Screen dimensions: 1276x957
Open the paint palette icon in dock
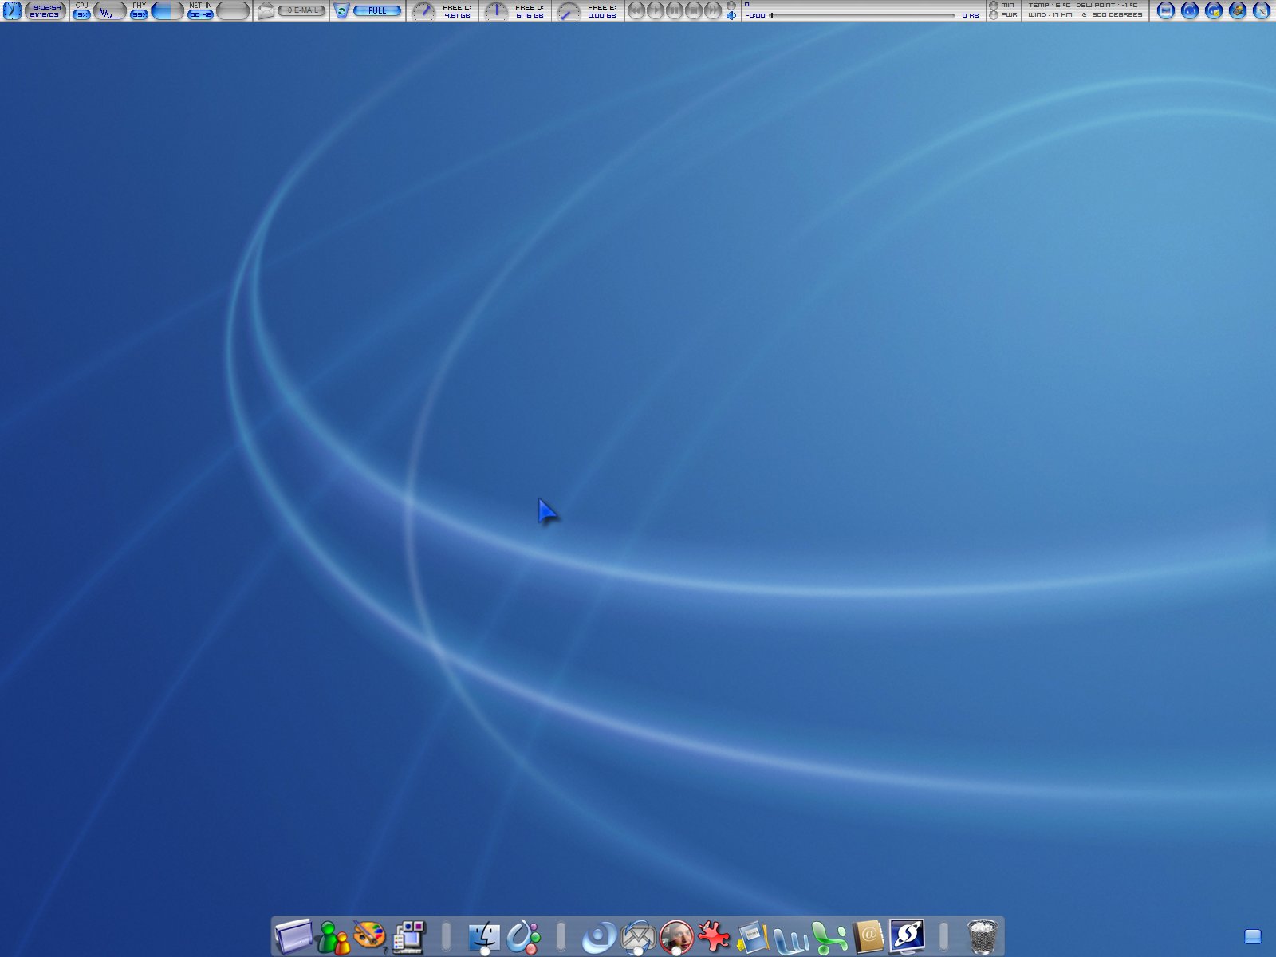(370, 936)
